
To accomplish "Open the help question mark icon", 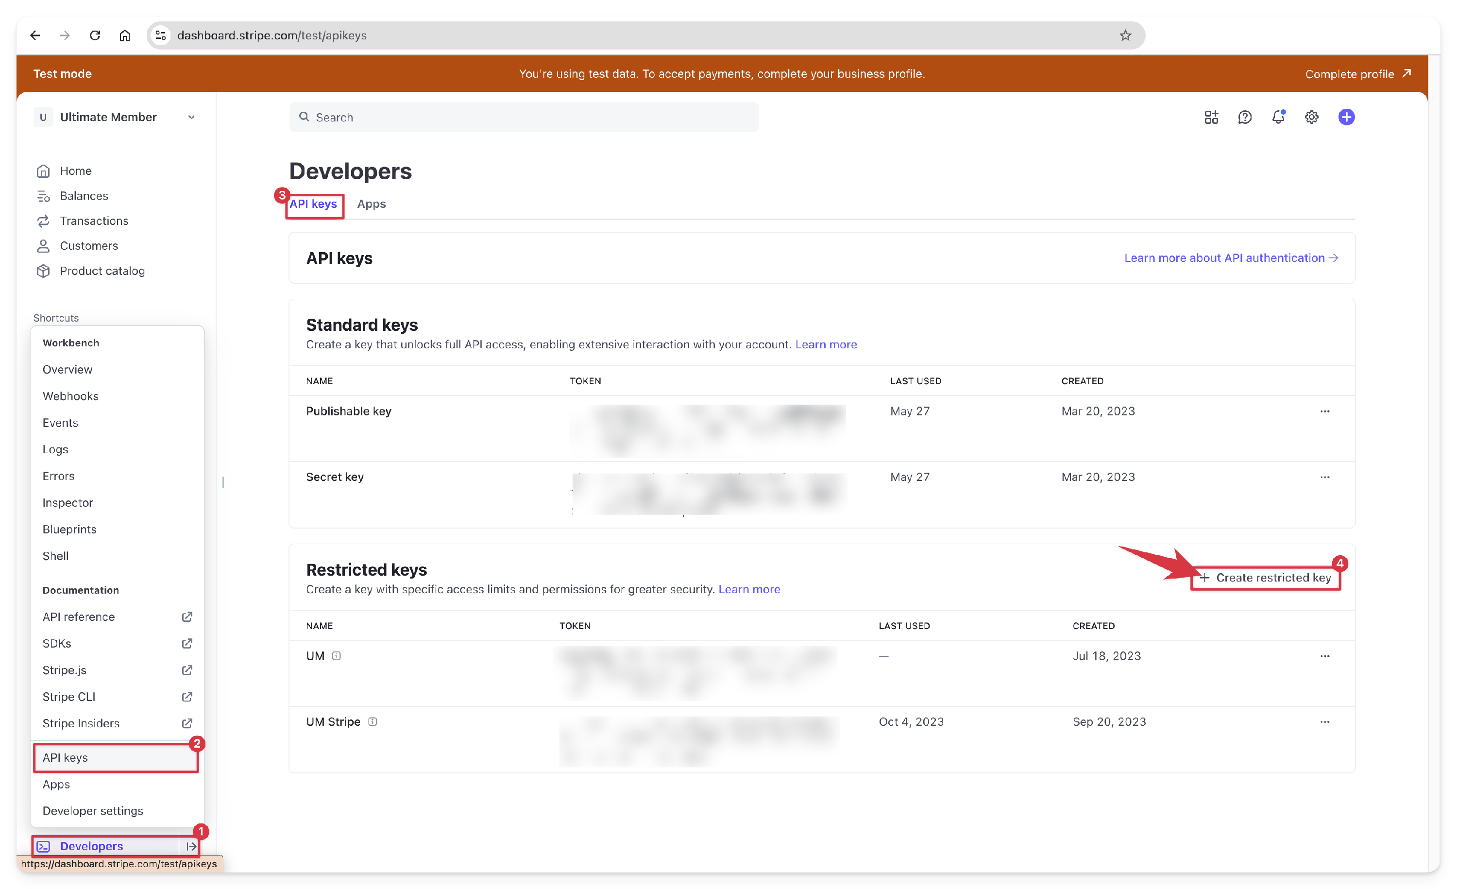I will click(1244, 117).
